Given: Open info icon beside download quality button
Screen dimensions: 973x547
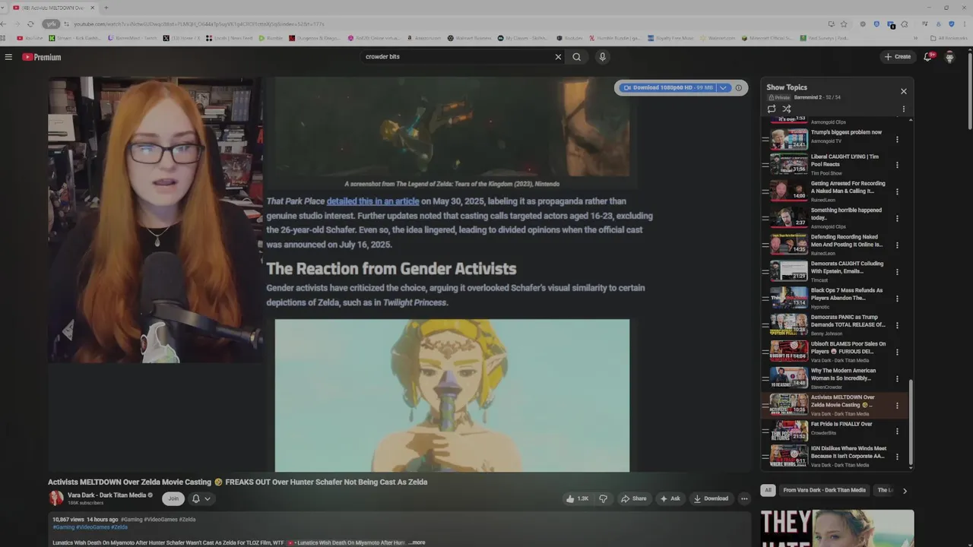Looking at the screenshot, I should (x=739, y=88).
